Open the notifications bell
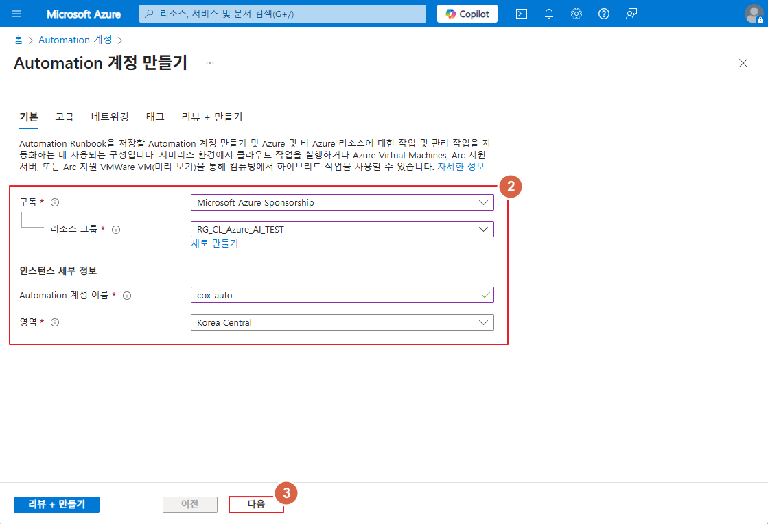This screenshot has width=768, height=524. coord(549,14)
